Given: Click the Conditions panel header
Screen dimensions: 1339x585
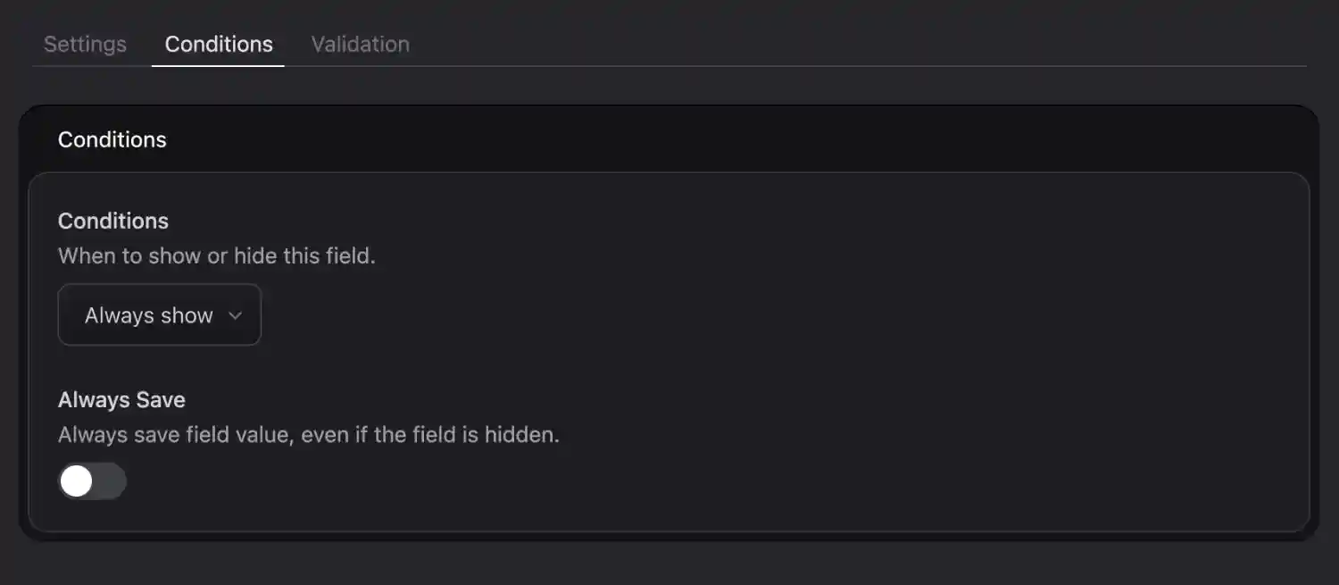Looking at the screenshot, I should (x=112, y=139).
